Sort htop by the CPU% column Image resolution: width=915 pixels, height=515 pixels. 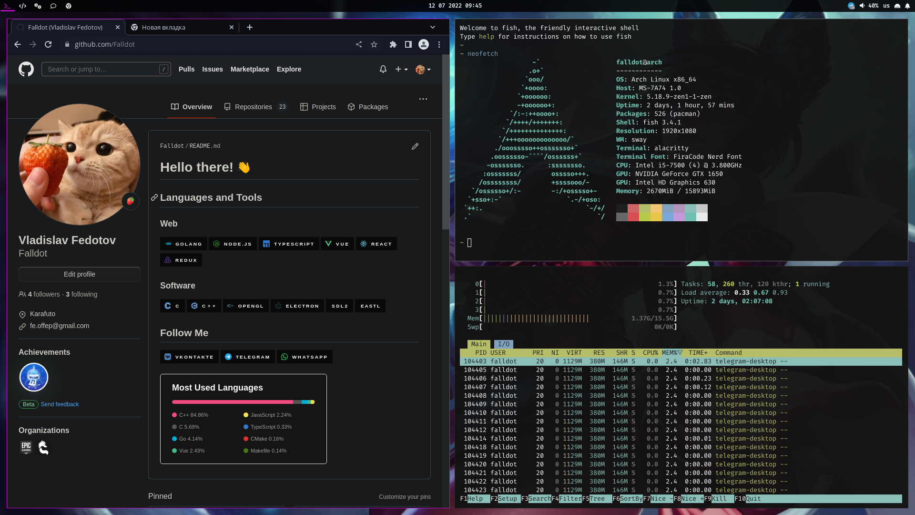(651, 353)
